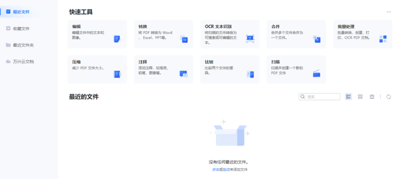Click the OCR scan text icon

pyautogui.click(x=250, y=39)
